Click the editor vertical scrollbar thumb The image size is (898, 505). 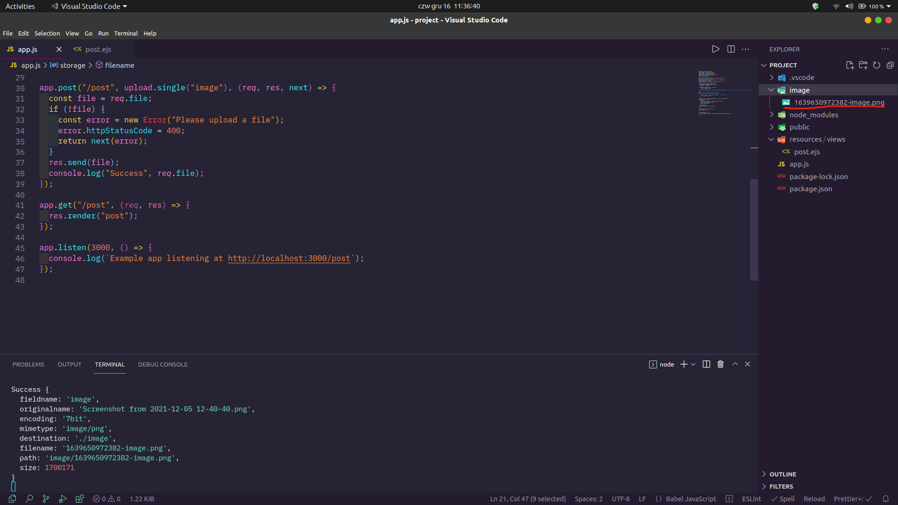754,230
